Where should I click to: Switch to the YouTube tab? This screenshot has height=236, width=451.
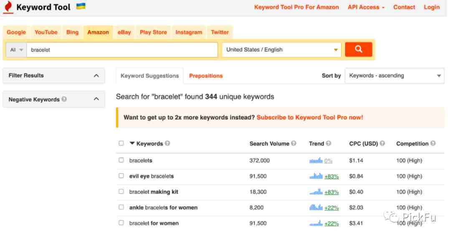46,32
